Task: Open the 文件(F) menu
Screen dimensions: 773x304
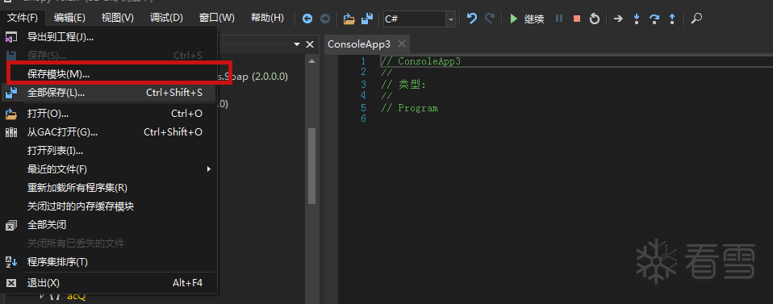Action: pyautogui.click(x=23, y=18)
